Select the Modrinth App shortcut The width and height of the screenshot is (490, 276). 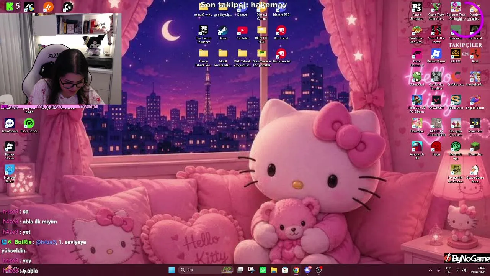[456, 151]
